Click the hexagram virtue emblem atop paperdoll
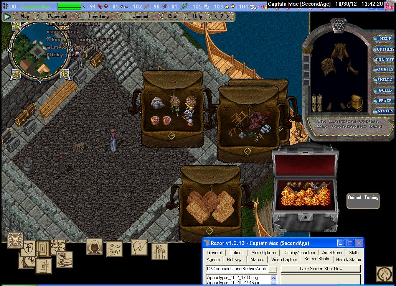 (x=338, y=25)
